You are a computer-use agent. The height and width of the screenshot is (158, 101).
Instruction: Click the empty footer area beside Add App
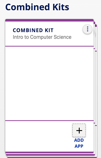(x=38, y=136)
